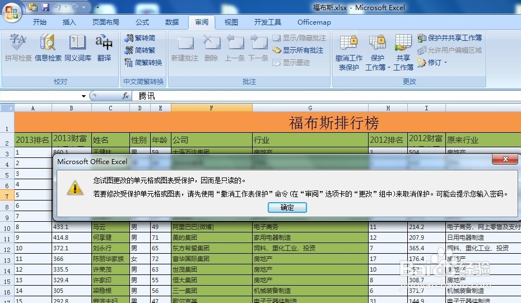
Task: Click the 翻译 translate icon
Action: (104, 48)
